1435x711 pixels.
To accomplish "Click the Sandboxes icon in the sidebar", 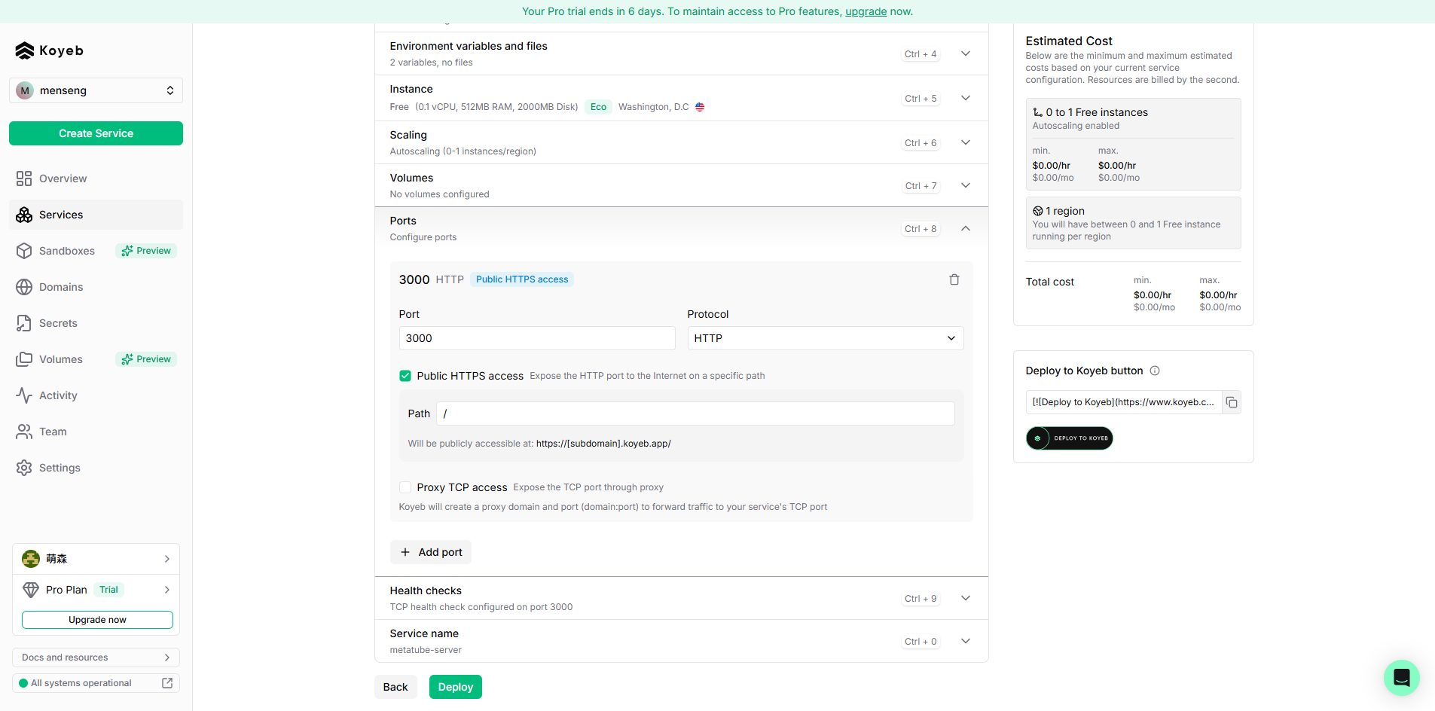I will pos(23,251).
